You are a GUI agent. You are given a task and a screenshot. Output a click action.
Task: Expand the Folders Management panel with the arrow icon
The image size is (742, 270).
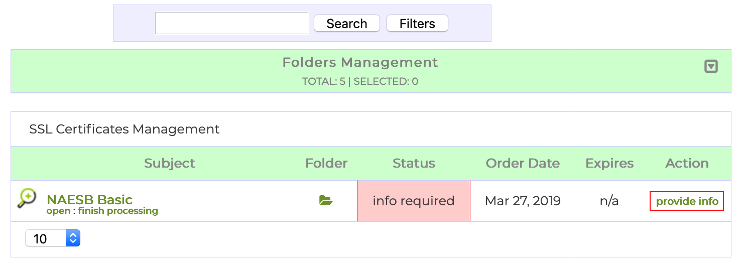pos(711,66)
